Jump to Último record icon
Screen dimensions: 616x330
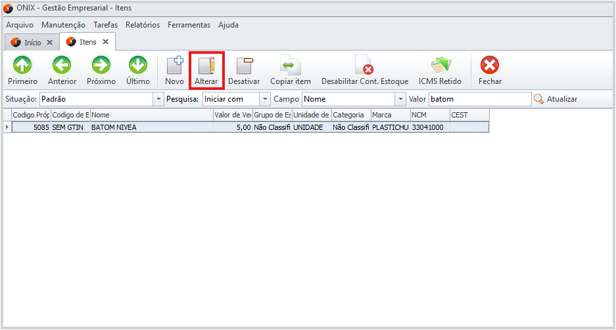point(138,66)
